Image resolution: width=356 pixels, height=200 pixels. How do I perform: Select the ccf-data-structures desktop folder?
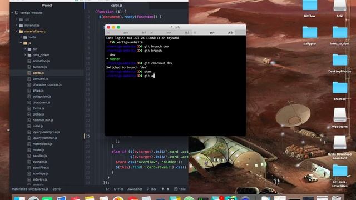340,171
